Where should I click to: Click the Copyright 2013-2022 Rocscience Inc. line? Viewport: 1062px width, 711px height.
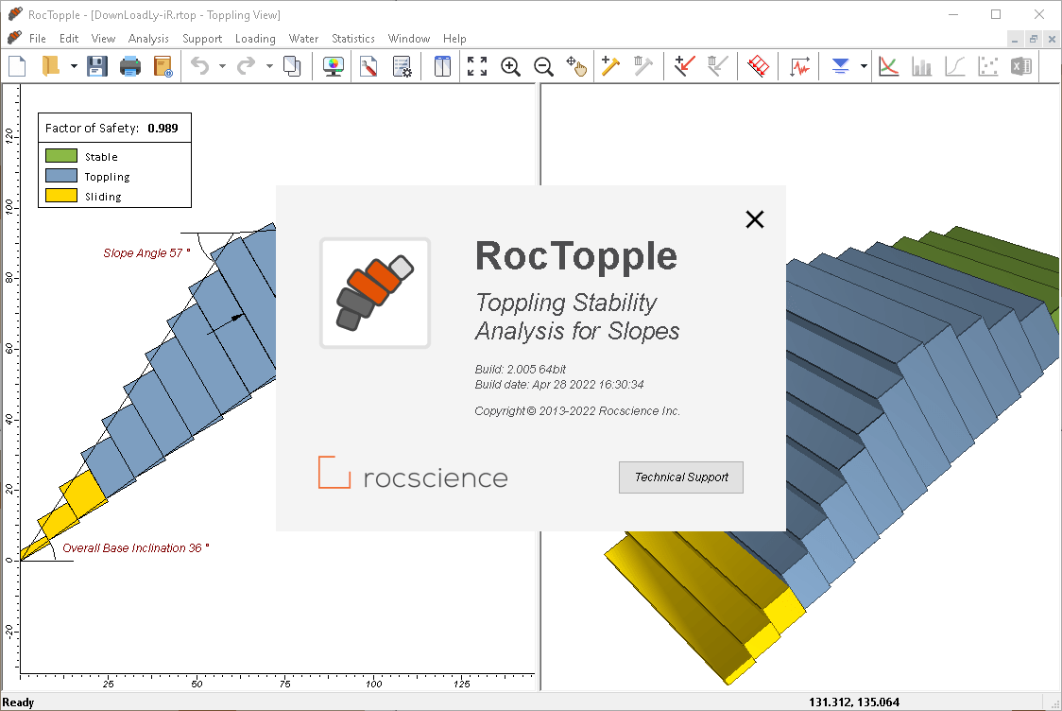(577, 410)
